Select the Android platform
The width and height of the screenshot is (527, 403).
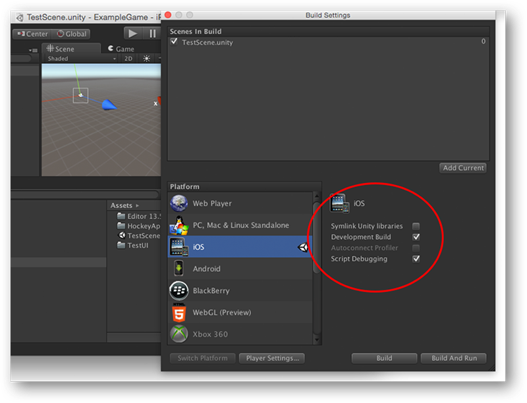pyautogui.click(x=240, y=269)
